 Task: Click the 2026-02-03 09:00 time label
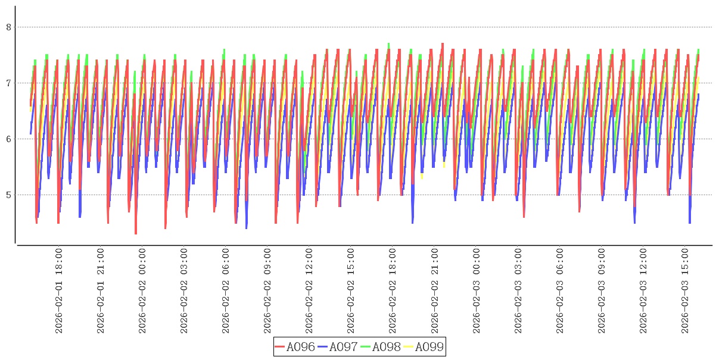click(x=601, y=291)
